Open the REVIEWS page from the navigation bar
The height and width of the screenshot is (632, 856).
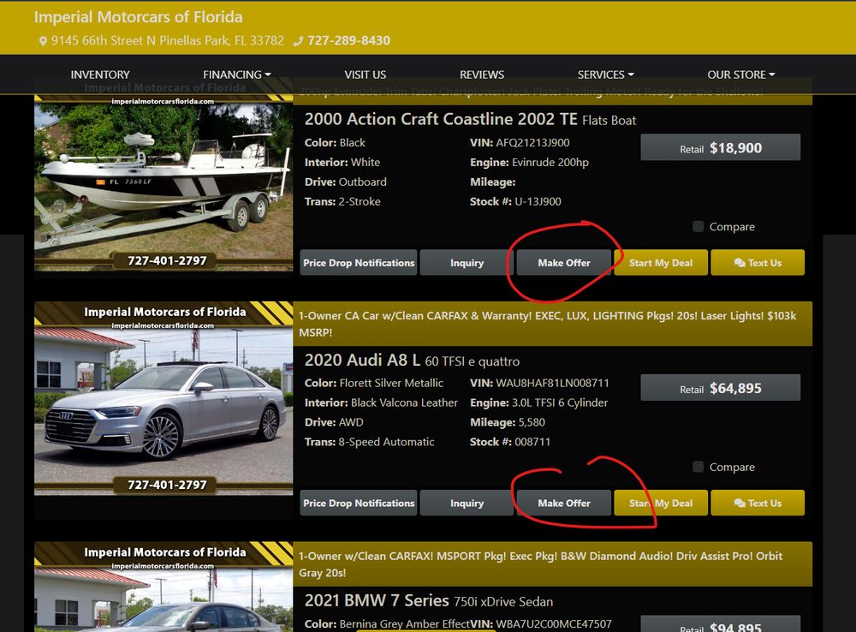point(482,75)
